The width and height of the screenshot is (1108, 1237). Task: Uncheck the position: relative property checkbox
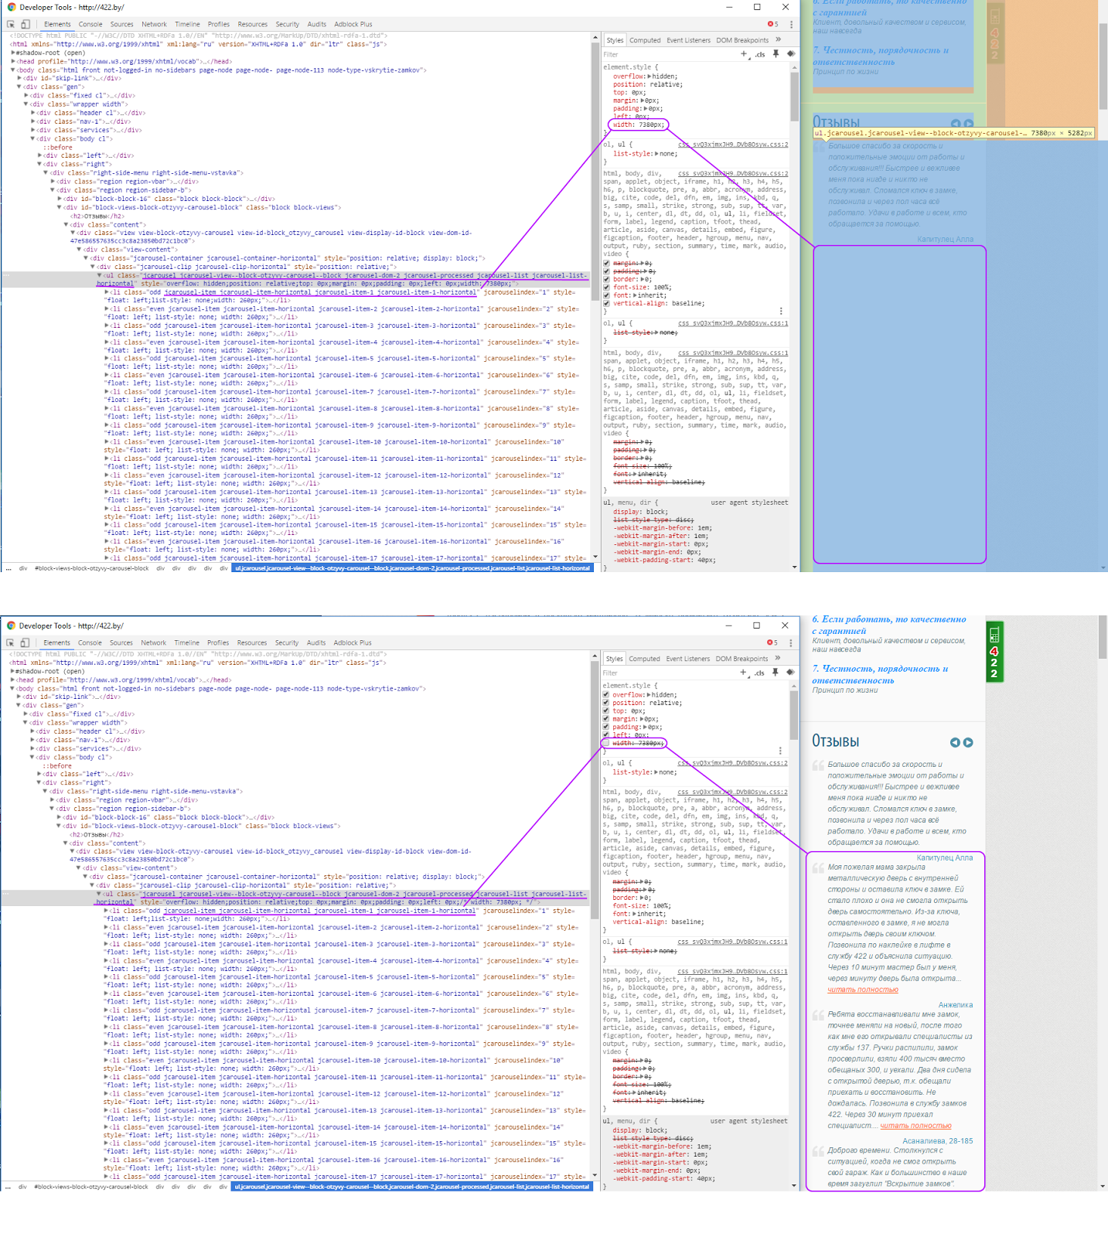click(x=607, y=703)
